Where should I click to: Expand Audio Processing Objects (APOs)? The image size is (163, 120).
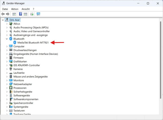7,28
